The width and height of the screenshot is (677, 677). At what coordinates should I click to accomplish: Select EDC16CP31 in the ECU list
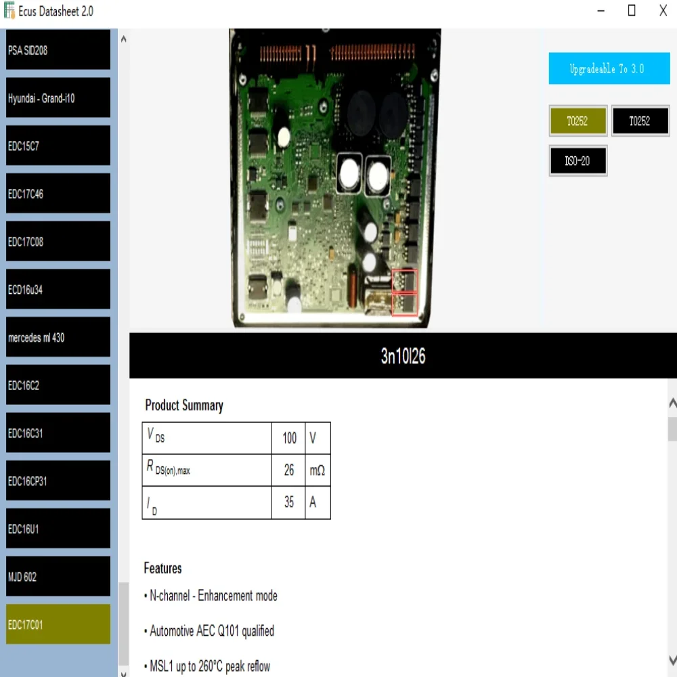tap(58, 481)
